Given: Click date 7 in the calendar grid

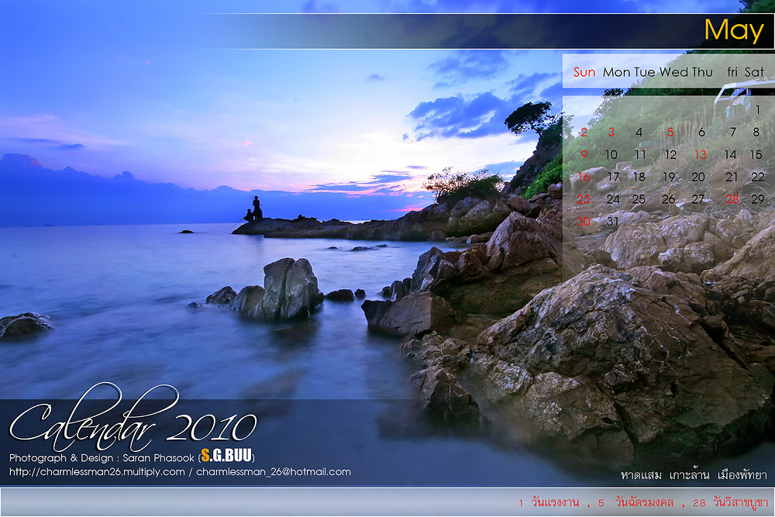Looking at the screenshot, I should (x=733, y=132).
